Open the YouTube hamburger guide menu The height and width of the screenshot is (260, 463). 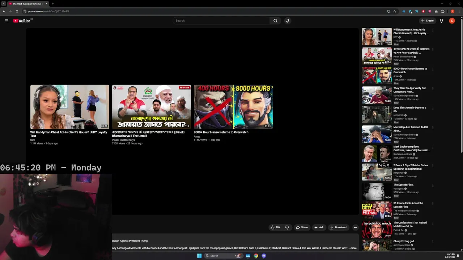click(7, 21)
